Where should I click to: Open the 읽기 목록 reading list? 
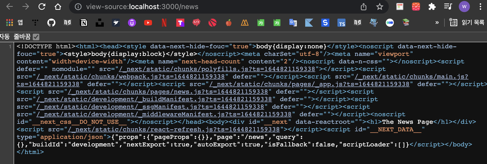pyautogui.click(x=467, y=23)
